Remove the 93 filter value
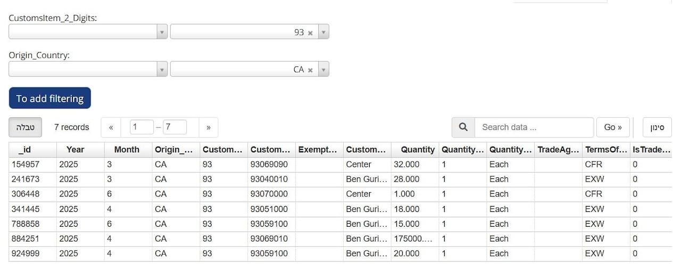Screen dimensions: 681x274 [310, 33]
